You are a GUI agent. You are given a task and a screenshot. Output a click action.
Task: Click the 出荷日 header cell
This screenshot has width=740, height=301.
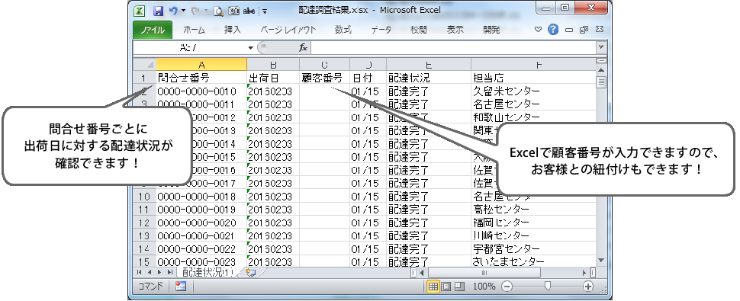click(273, 77)
